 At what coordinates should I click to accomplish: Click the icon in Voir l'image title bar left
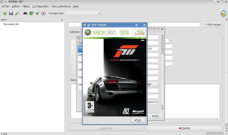pyautogui.click(x=85, y=25)
